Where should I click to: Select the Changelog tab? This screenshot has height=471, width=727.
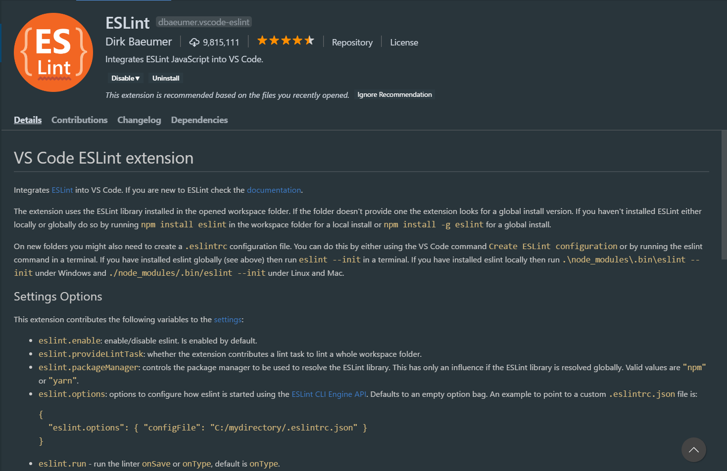tap(139, 120)
